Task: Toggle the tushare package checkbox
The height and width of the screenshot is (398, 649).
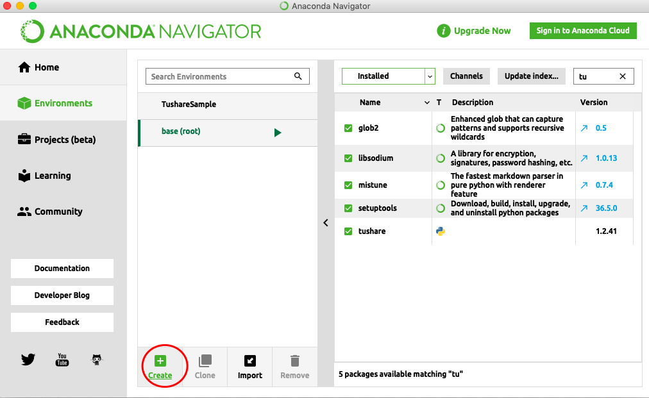Action: (348, 231)
